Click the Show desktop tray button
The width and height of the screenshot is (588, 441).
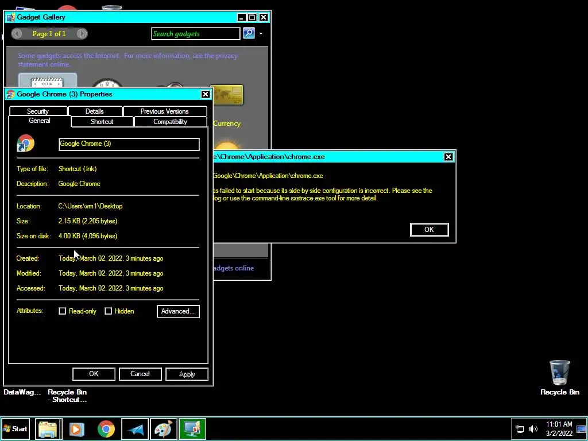click(x=581, y=429)
